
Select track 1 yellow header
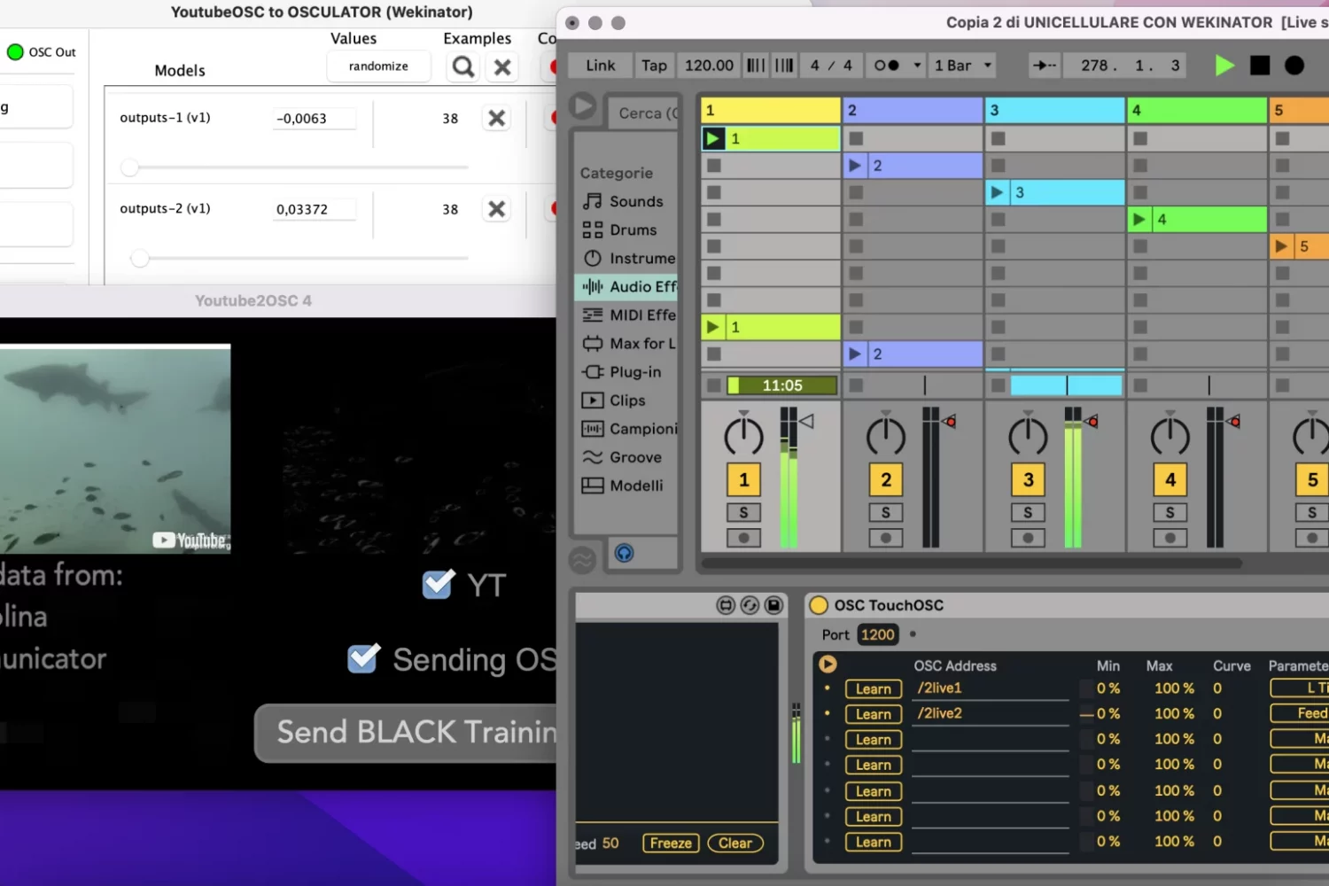[771, 111]
